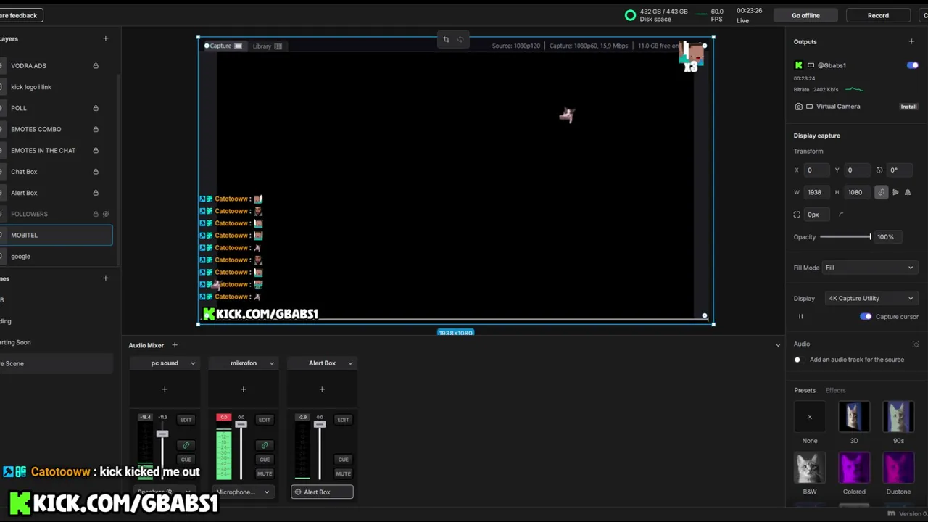
Task: Toggle lock on EMOTES COMBO layer
Action: [96, 129]
